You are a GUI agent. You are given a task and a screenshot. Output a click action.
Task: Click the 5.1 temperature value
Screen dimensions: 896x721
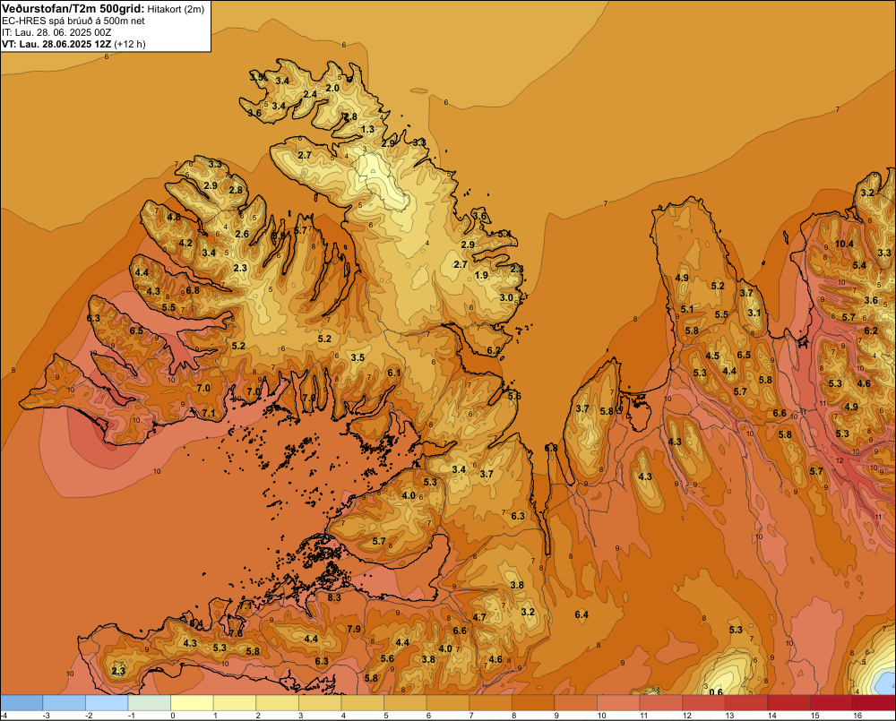[x=687, y=309]
